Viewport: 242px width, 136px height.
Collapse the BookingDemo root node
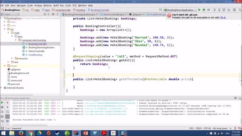pos(1,18)
